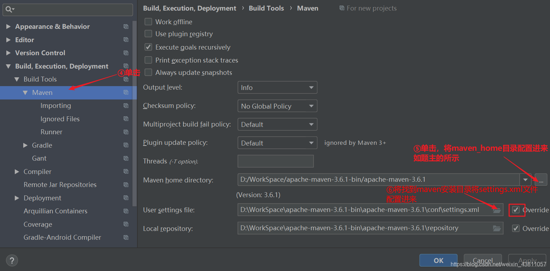Expand Version Control tree node

click(x=8, y=53)
